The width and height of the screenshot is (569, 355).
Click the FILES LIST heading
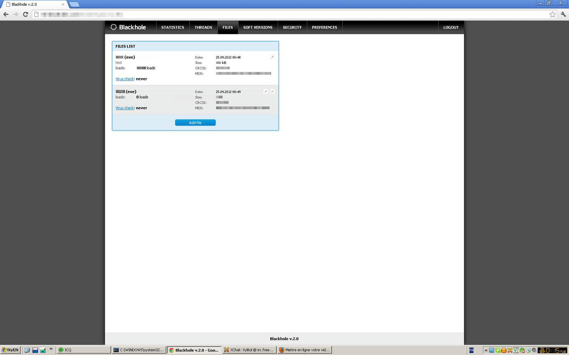pyautogui.click(x=126, y=46)
